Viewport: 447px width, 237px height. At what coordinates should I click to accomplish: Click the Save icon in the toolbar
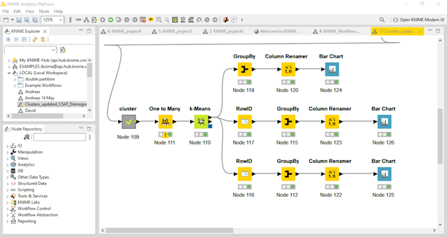pos(19,20)
